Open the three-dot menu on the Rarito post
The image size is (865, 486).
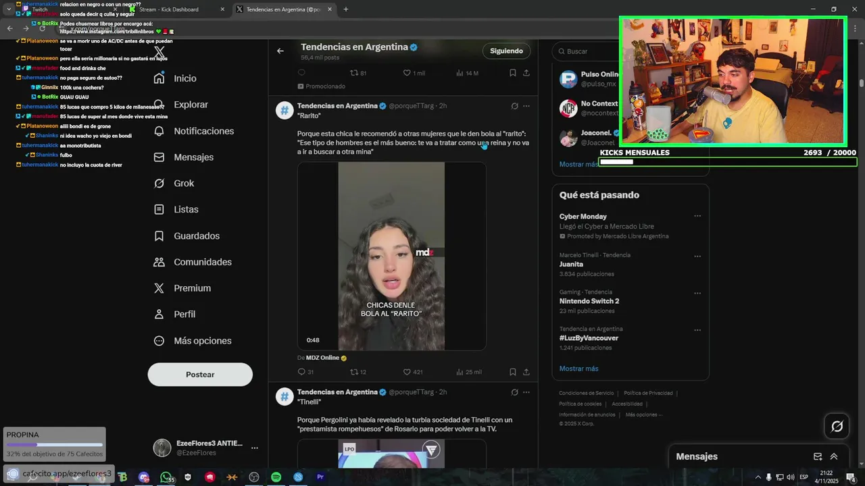click(x=526, y=106)
